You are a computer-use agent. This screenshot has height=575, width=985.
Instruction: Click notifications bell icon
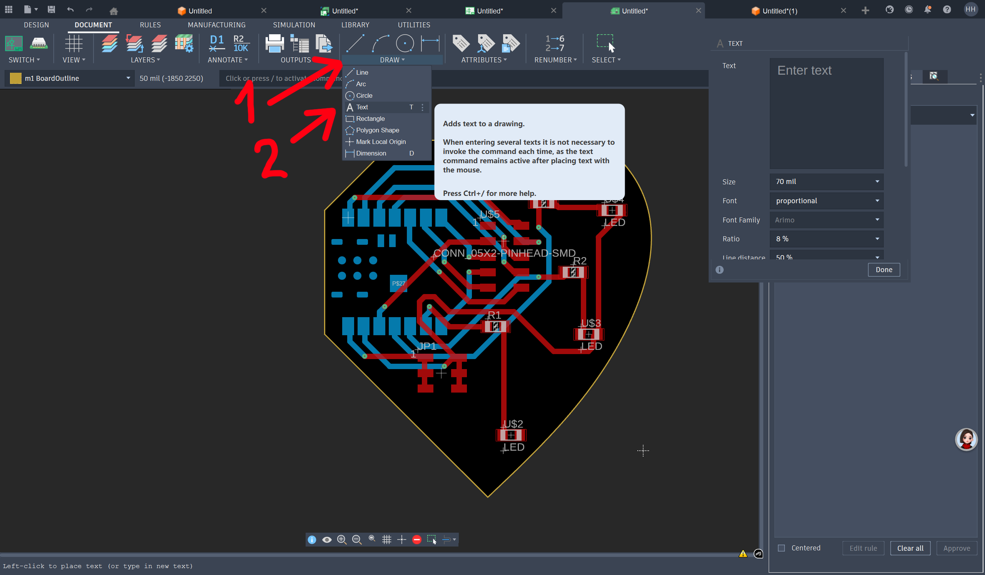coord(927,10)
